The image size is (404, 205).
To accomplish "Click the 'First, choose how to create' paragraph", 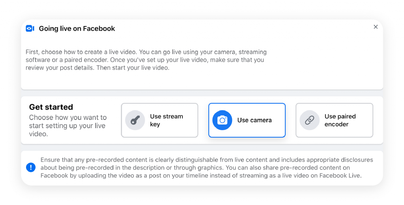I will 146,60.
